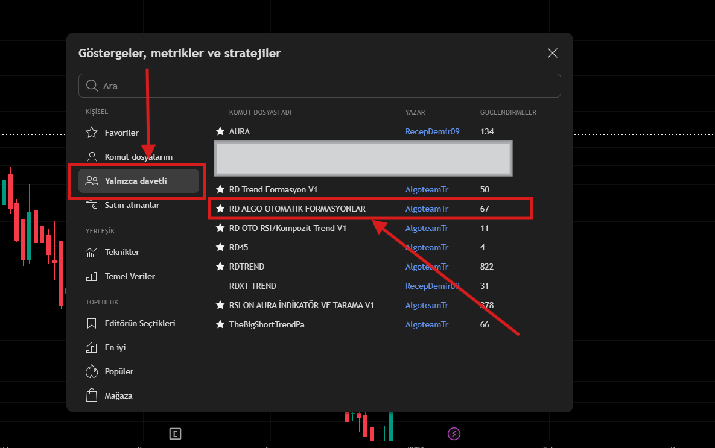
Task: Click the GÜÇLENDİRMELER column header
Action: (x=508, y=112)
